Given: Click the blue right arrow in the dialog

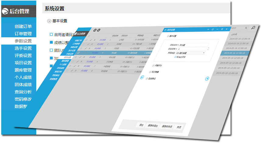Looking at the screenshot, I should point(207,79).
